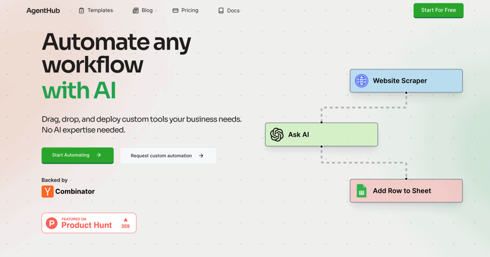This screenshot has width=490, height=257.
Task: Go to the Pricing page
Action: 190,11
